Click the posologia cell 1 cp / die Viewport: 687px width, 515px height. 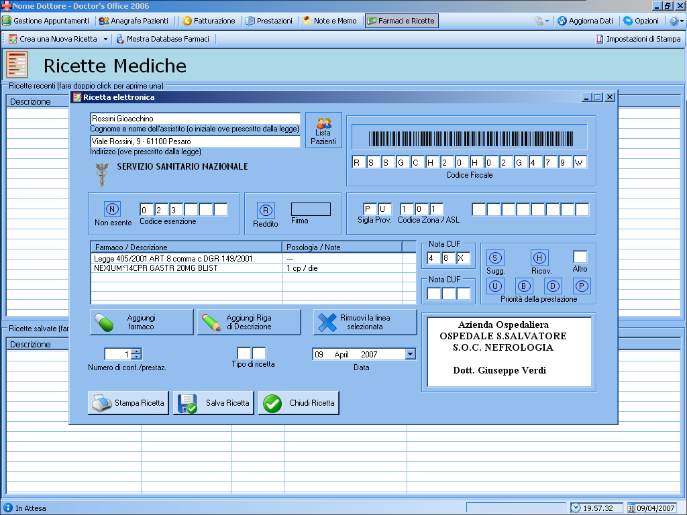pyautogui.click(x=343, y=268)
